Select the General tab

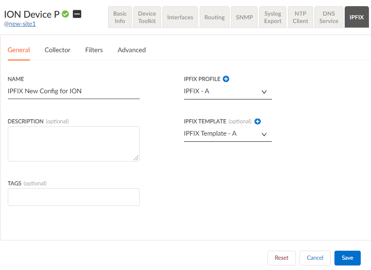click(19, 50)
